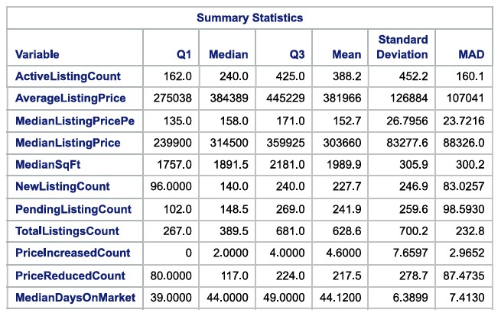This screenshot has width=501, height=316.
Task: Select the AverageListingPrice row label
Action: click(x=70, y=98)
